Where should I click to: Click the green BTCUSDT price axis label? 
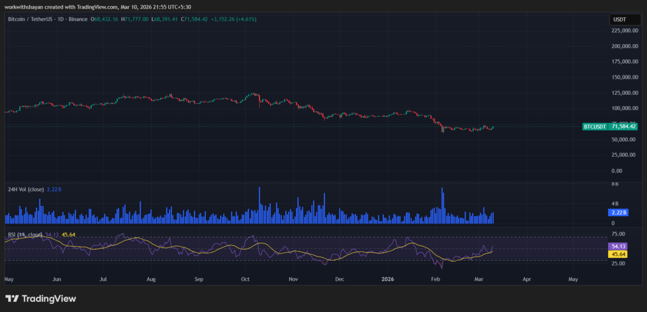pyautogui.click(x=595, y=127)
